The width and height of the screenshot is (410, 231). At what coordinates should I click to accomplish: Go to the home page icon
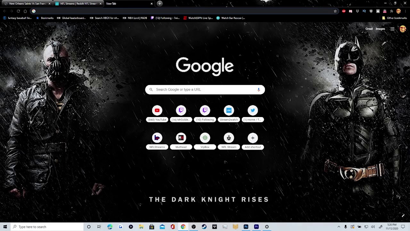coord(25,11)
